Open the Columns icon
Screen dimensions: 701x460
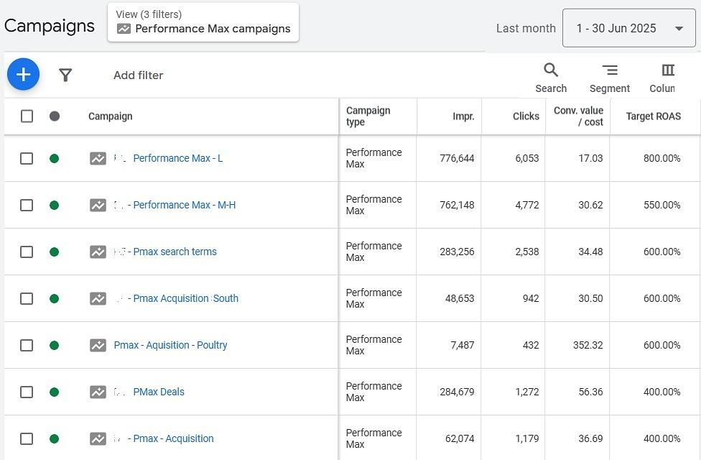[668, 70]
